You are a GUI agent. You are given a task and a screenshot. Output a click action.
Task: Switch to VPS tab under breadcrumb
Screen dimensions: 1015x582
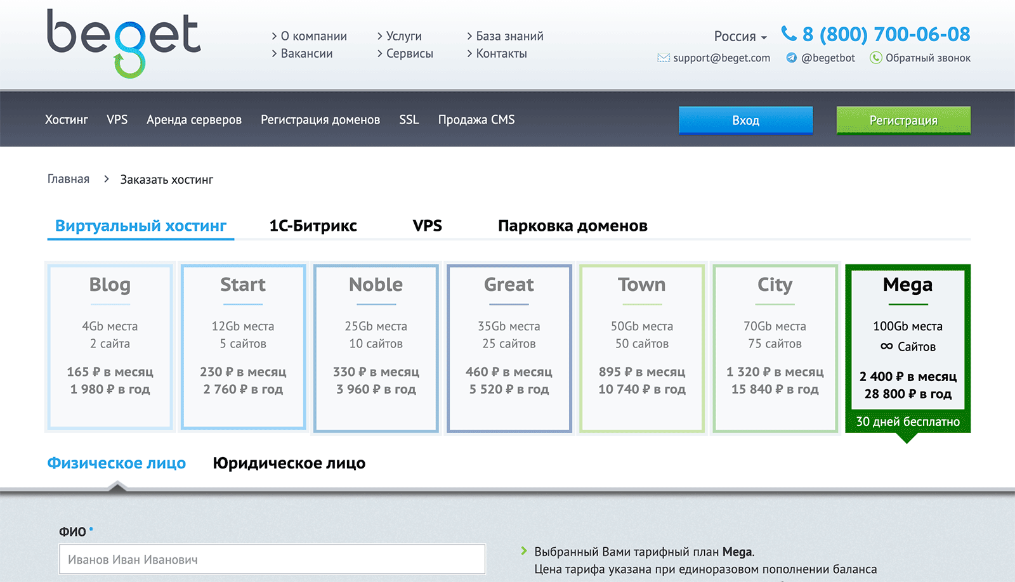(x=427, y=226)
